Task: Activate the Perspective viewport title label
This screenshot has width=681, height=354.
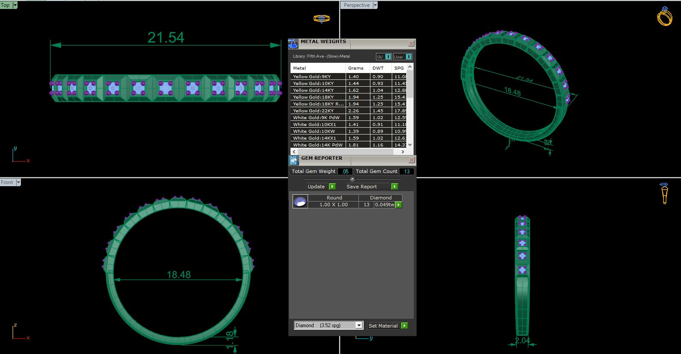Action: pyautogui.click(x=357, y=5)
